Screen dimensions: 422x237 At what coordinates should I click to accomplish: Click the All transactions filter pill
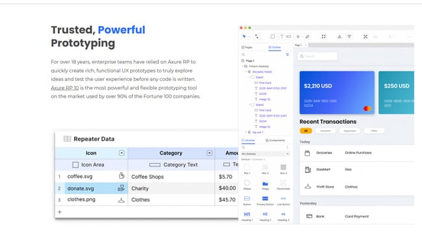[306, 131]
